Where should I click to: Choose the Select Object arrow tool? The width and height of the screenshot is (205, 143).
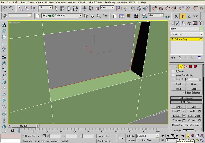56,8
